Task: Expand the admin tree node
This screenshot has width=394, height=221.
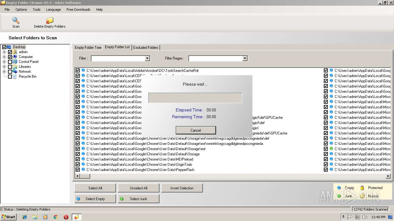Action: pos(4,52)
